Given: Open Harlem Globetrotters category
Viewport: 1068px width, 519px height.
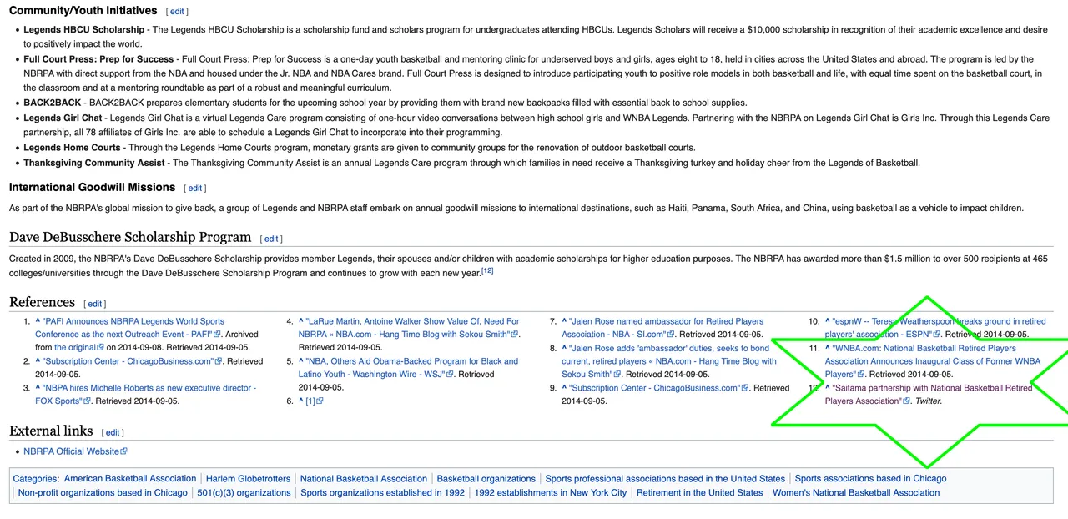Looking at the screenshot, I should (249, 479).
